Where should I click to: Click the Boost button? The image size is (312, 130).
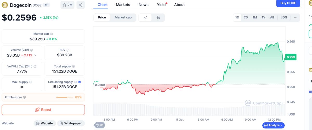(x=43, y=110)
